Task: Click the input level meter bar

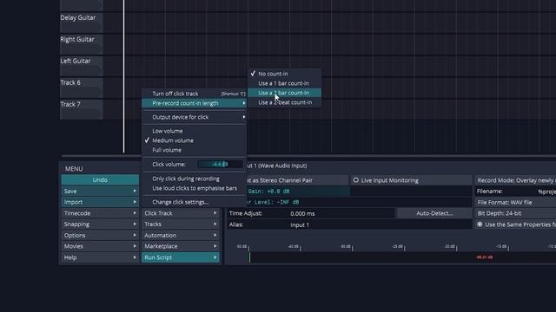Action: click(402, 257)
